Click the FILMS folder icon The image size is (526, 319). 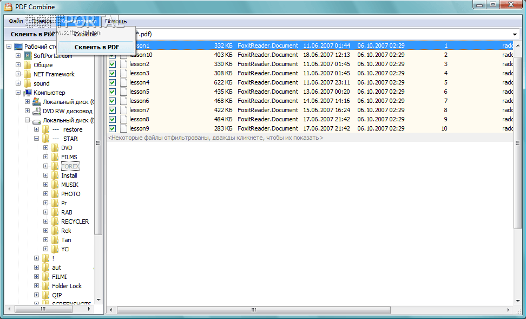(55, 157)
